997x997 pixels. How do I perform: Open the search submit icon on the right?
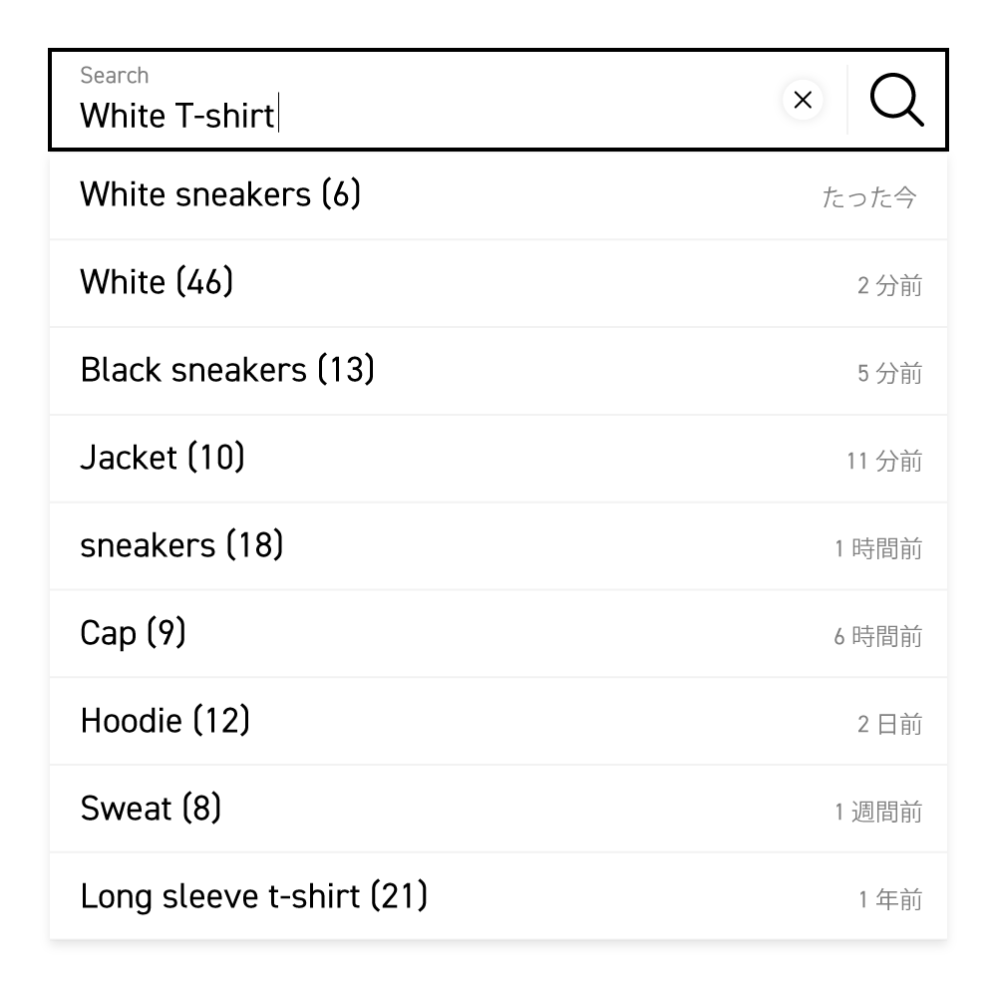(x=895, y=100)
